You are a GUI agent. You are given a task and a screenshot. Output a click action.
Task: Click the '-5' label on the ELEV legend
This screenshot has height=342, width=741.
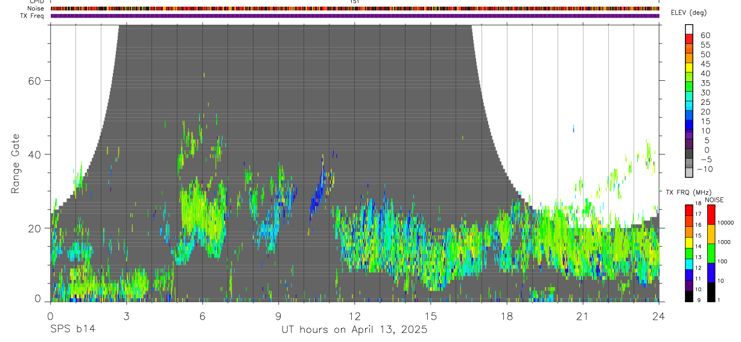point(705,160)
